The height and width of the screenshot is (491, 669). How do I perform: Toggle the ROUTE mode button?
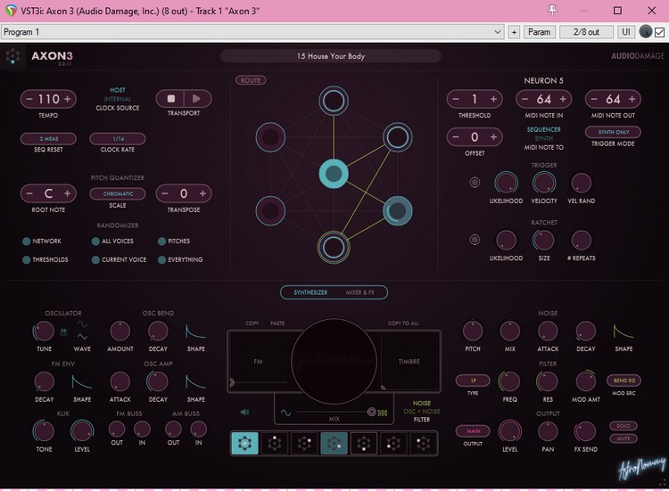[x=251, y=80]
